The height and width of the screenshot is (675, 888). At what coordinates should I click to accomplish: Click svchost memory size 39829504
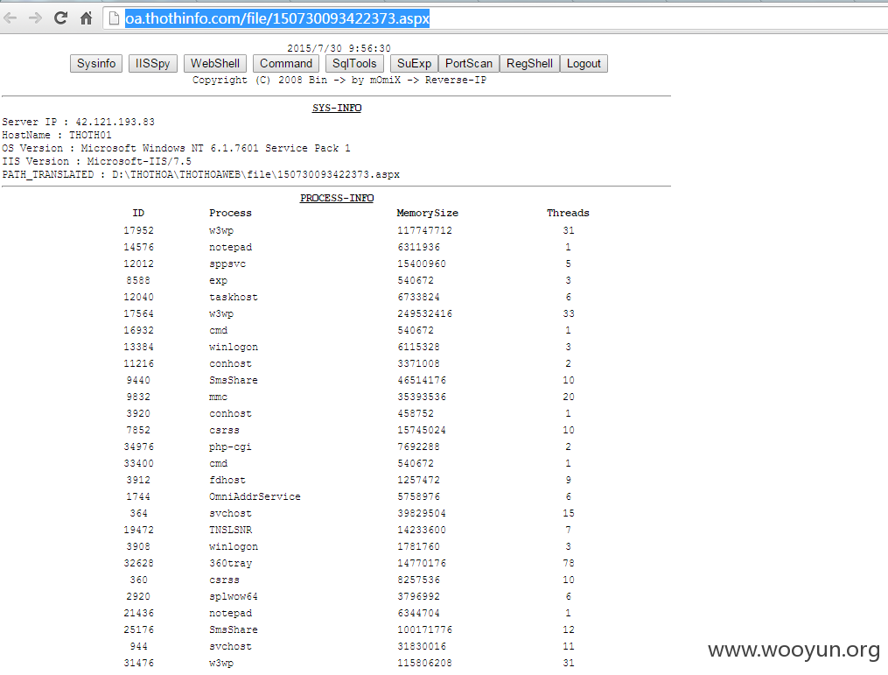pyautogui.click(x=422, y=514)
